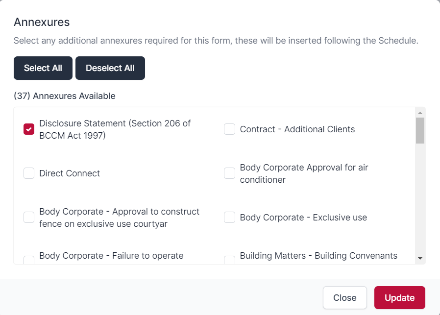Click the Deselect All button

point(110,68)
